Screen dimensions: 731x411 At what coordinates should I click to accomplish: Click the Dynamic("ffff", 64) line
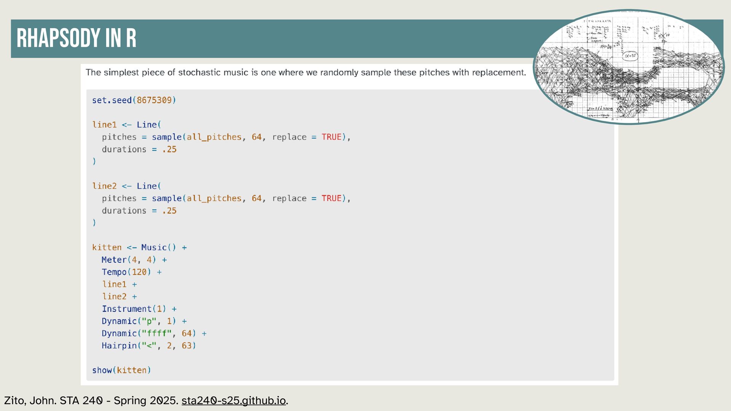[x=148, y=333]
